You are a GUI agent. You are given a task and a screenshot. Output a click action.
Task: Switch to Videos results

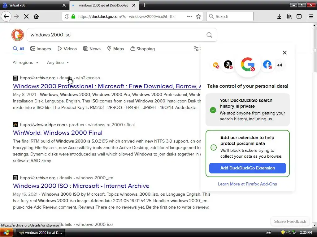(67, 49)
